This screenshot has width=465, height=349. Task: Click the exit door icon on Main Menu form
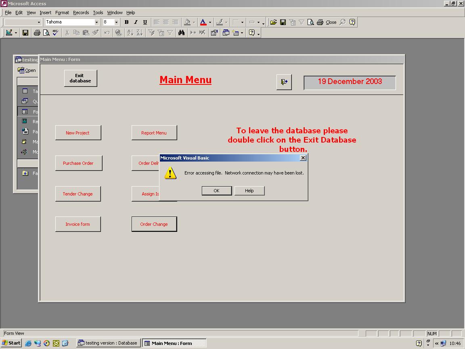pyautogui.click(x=284, y=82)
